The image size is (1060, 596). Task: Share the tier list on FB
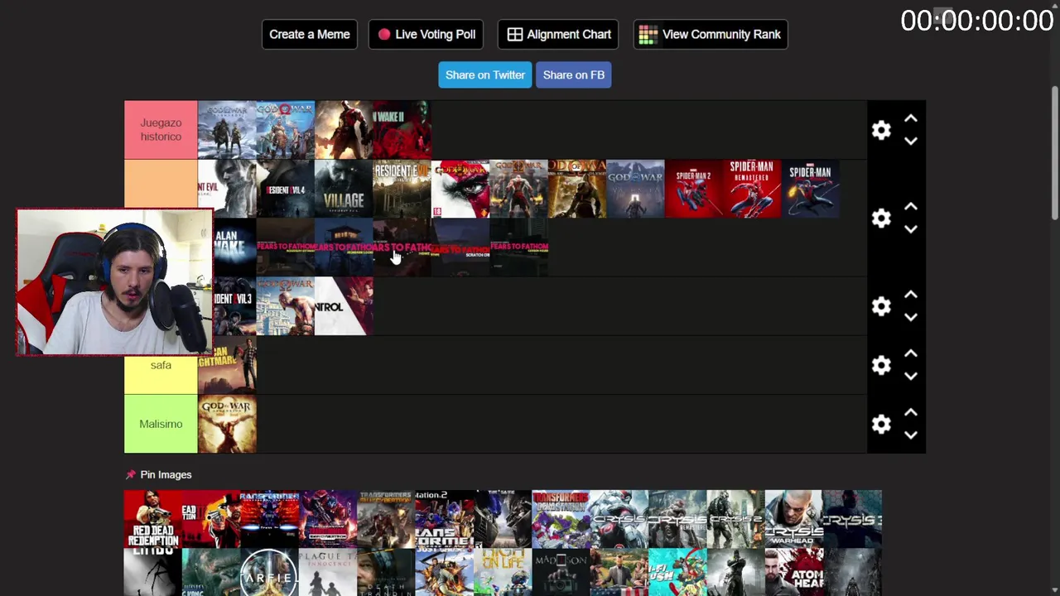(574, 74)
